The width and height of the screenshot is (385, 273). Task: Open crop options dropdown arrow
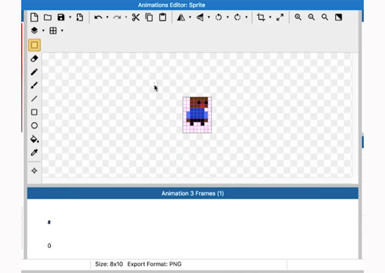point(270,17)
